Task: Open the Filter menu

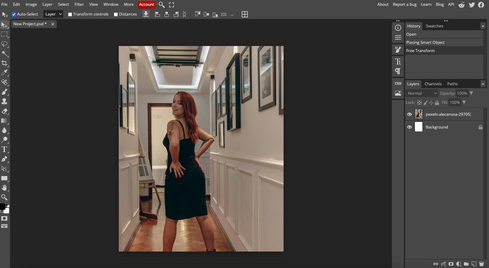Action: point(79,5)
